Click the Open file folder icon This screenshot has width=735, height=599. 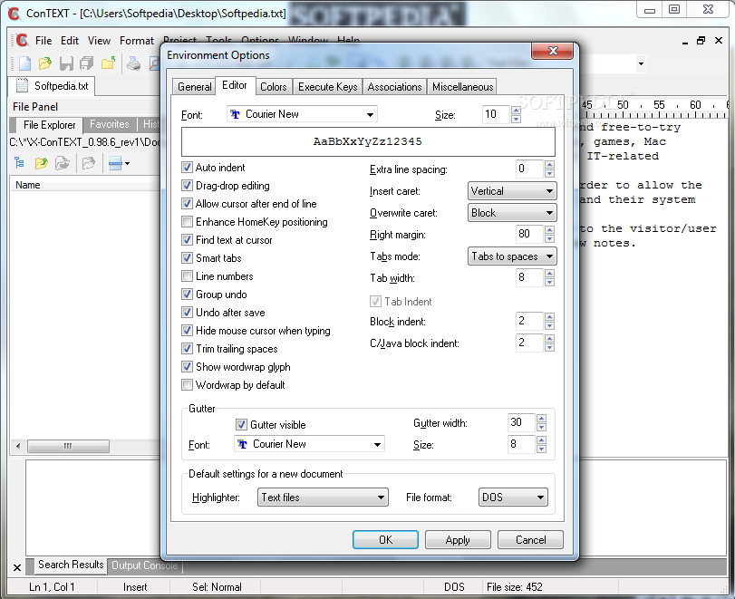(x=45, y=63)
